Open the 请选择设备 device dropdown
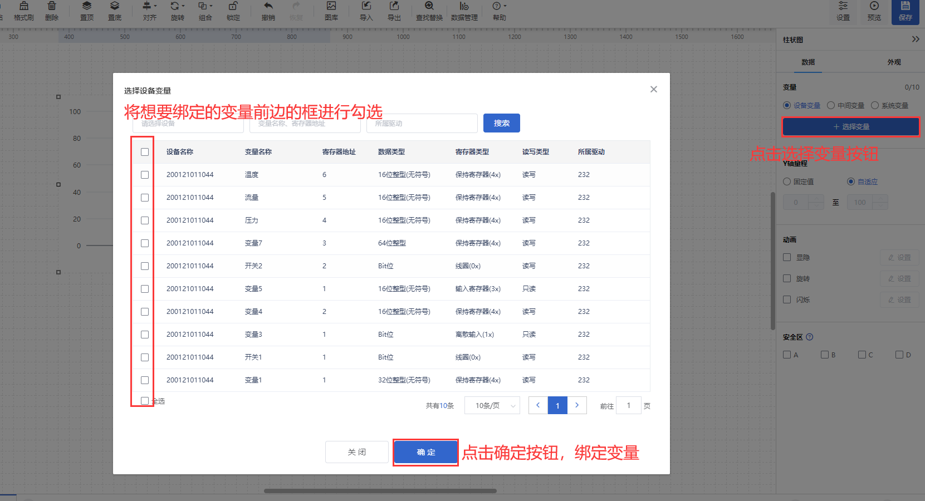Image resolution: width=925 pixels, height=501 pixels. [x=188, y=124]
